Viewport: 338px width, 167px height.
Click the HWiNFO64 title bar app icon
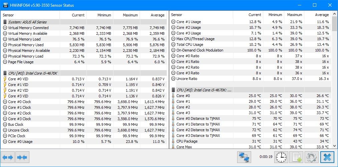point(6,5)
